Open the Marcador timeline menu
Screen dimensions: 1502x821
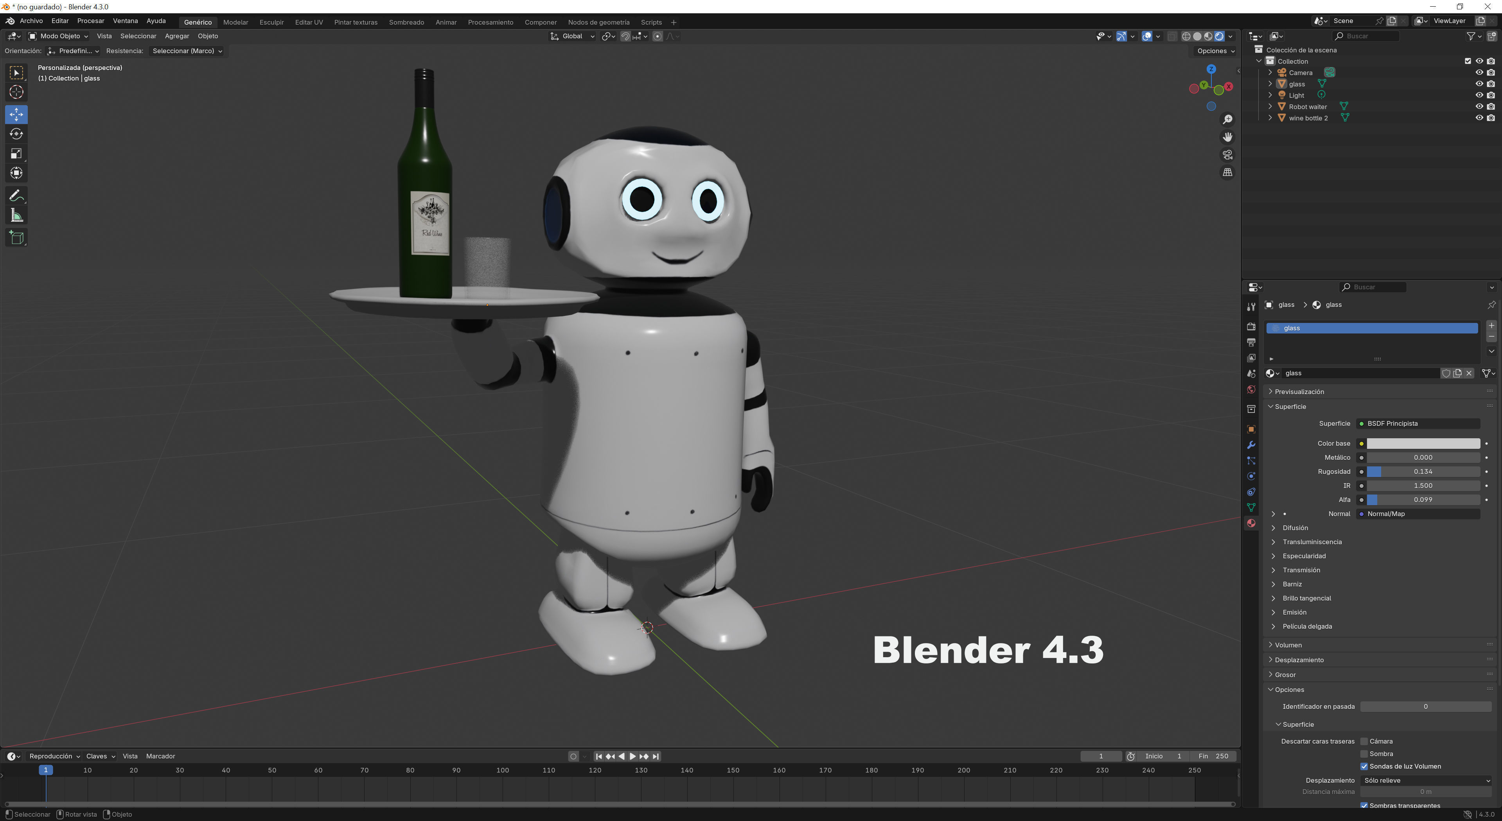tap(160, 756)
